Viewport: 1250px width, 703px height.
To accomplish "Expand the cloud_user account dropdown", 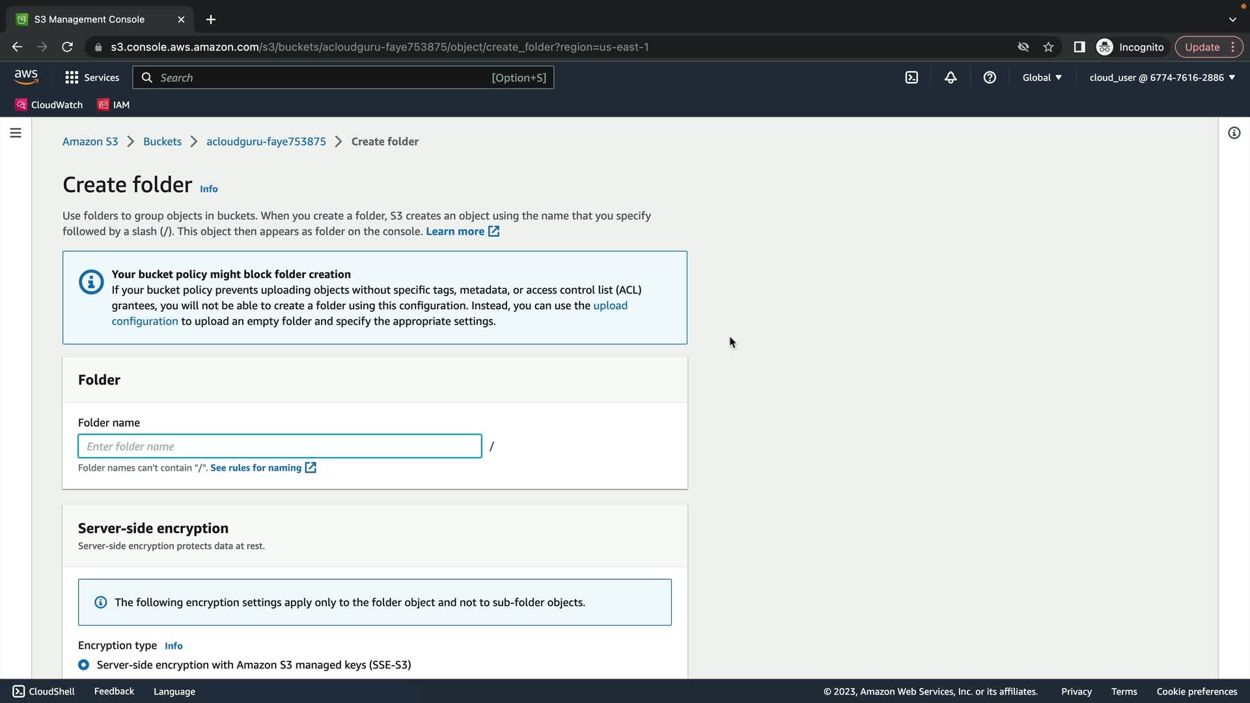I will pyautogui.click(x=1162, y=77).
